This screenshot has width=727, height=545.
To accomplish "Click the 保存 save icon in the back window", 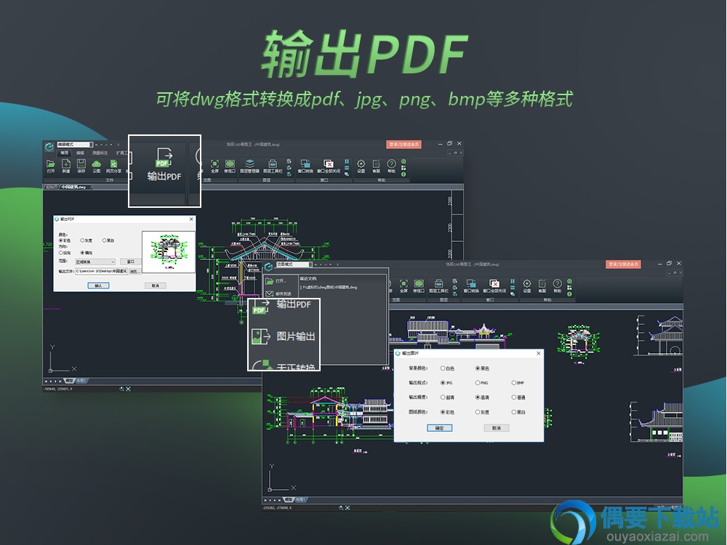I will click(81, 164).
